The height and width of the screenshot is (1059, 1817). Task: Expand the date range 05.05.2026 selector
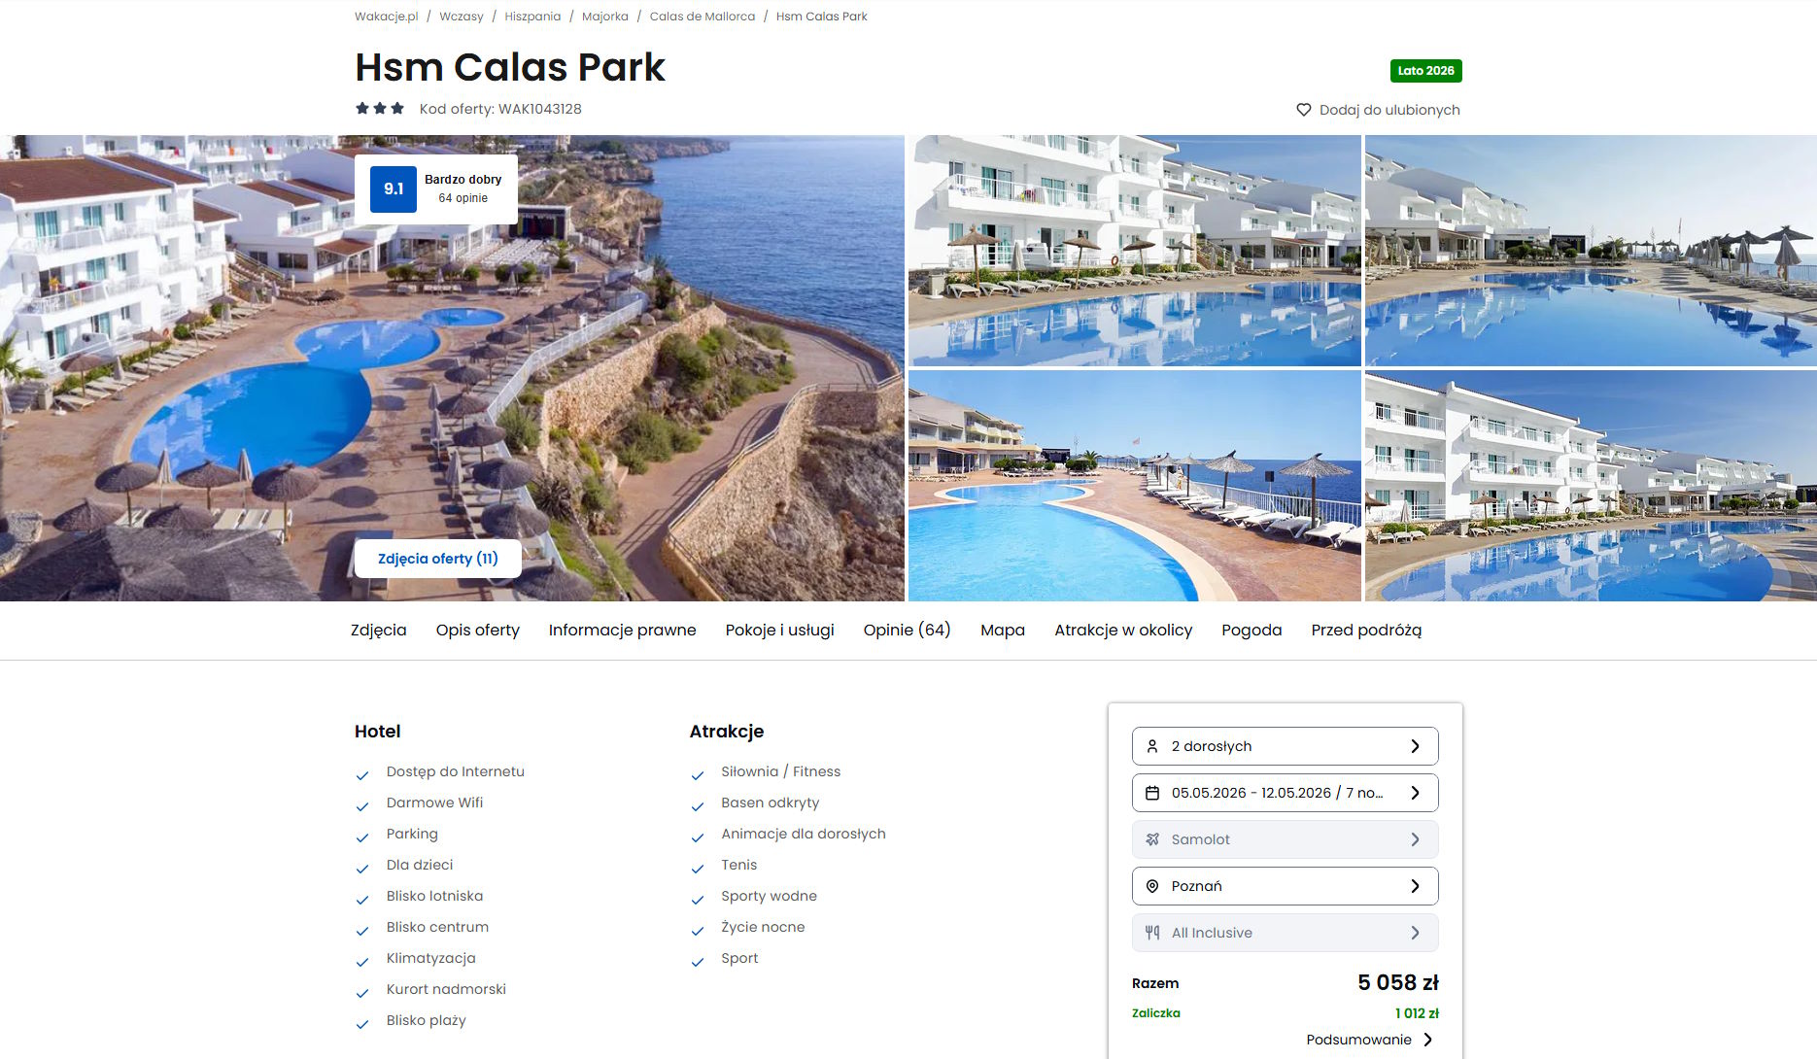pyautogui.click(x=1285, y=793)
